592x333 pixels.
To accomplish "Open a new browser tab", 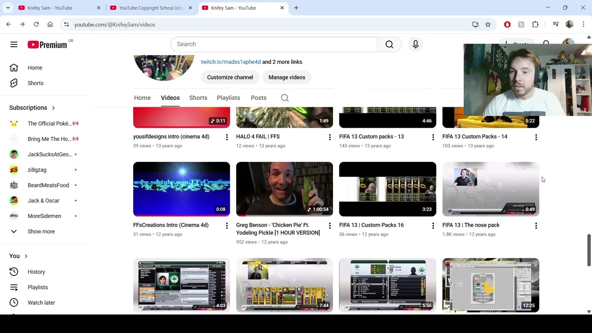I will (x=296, y=8).
